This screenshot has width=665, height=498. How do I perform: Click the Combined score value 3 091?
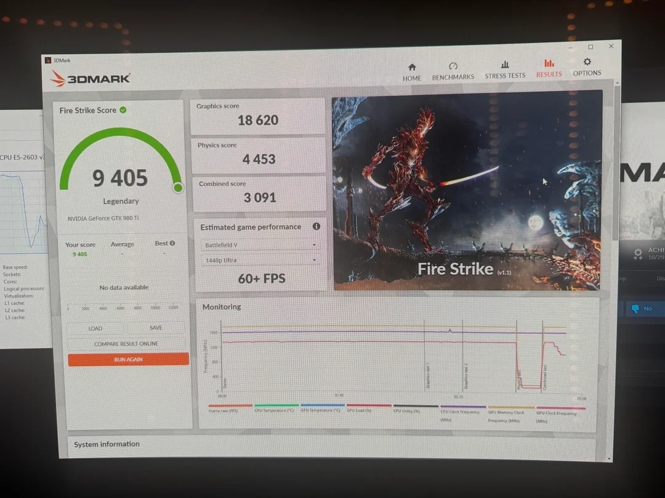pos(260,198)
